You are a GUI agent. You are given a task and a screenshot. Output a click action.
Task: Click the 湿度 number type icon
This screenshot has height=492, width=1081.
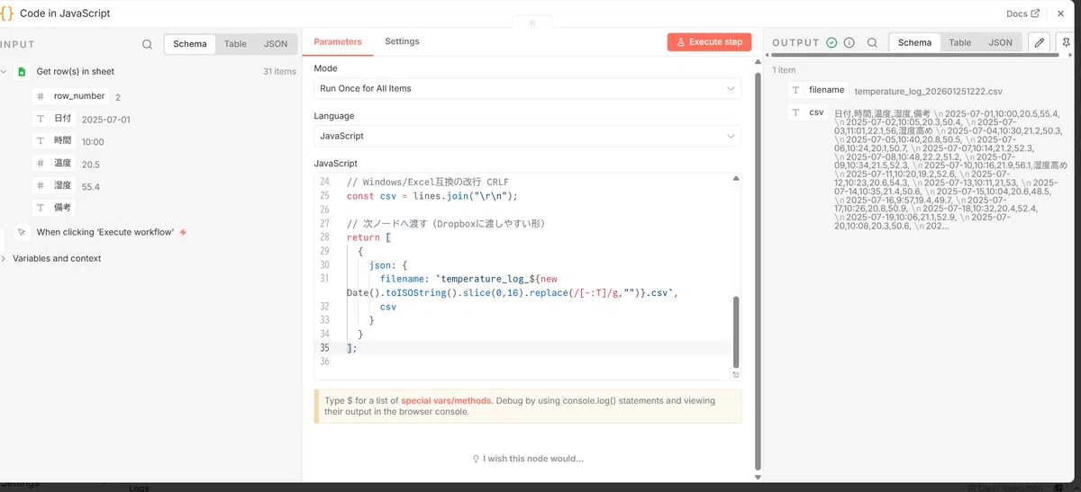click(x=40, y=186)
